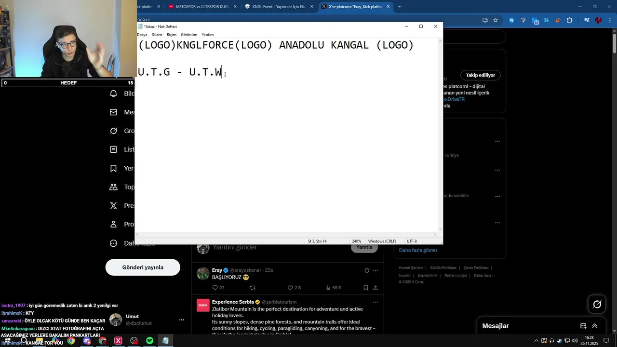Open Steam icon in the system tray
This screenshot has height=347, width=617.
click(560, 341)
